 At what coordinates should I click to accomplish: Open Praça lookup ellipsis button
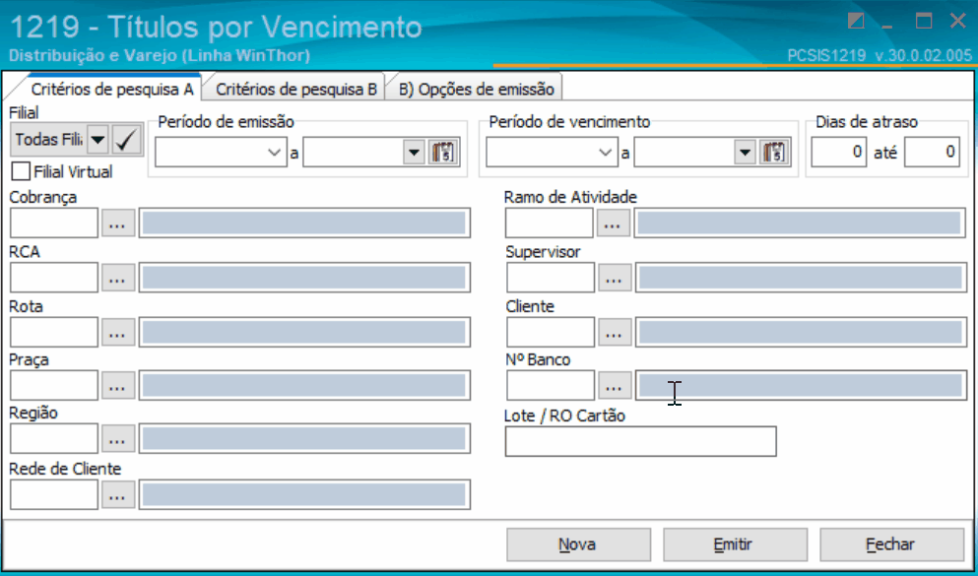[x=118, y=386]
